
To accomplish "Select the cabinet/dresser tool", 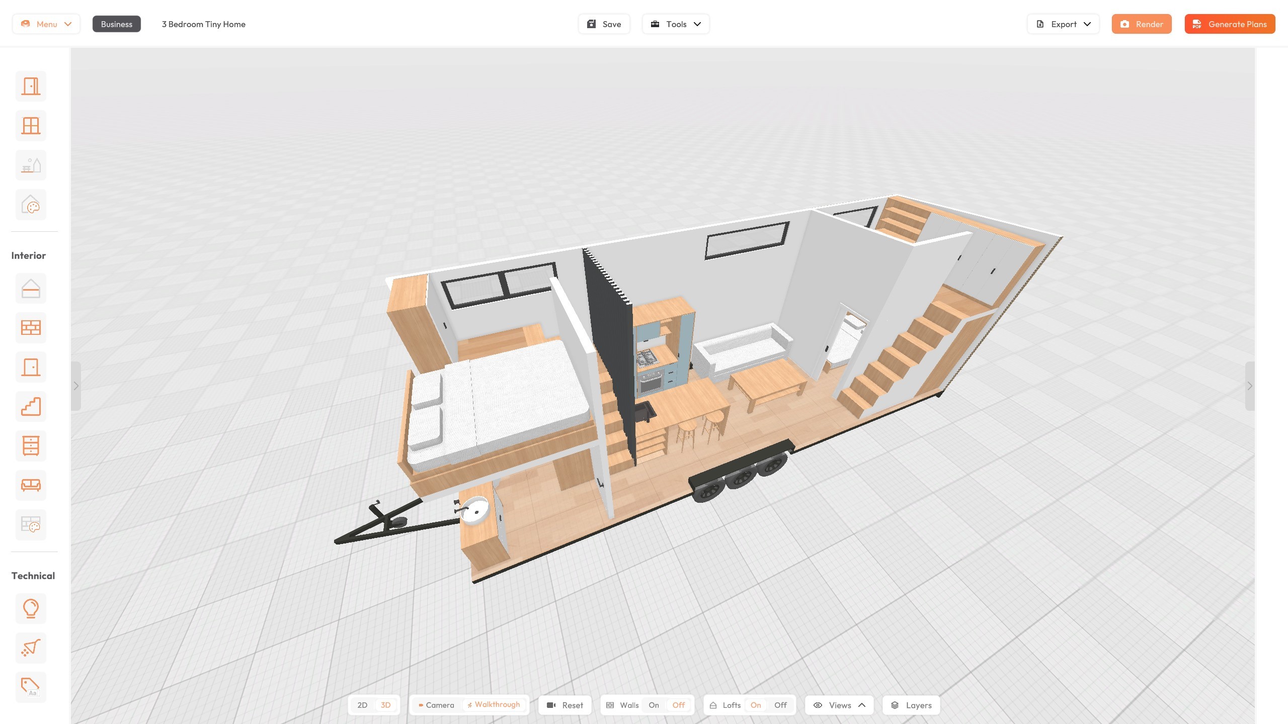I will click(x=31, y=445).
